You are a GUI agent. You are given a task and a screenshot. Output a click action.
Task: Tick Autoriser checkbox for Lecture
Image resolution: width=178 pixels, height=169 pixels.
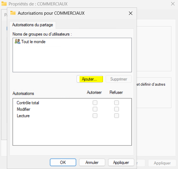[x=95, y=116]
